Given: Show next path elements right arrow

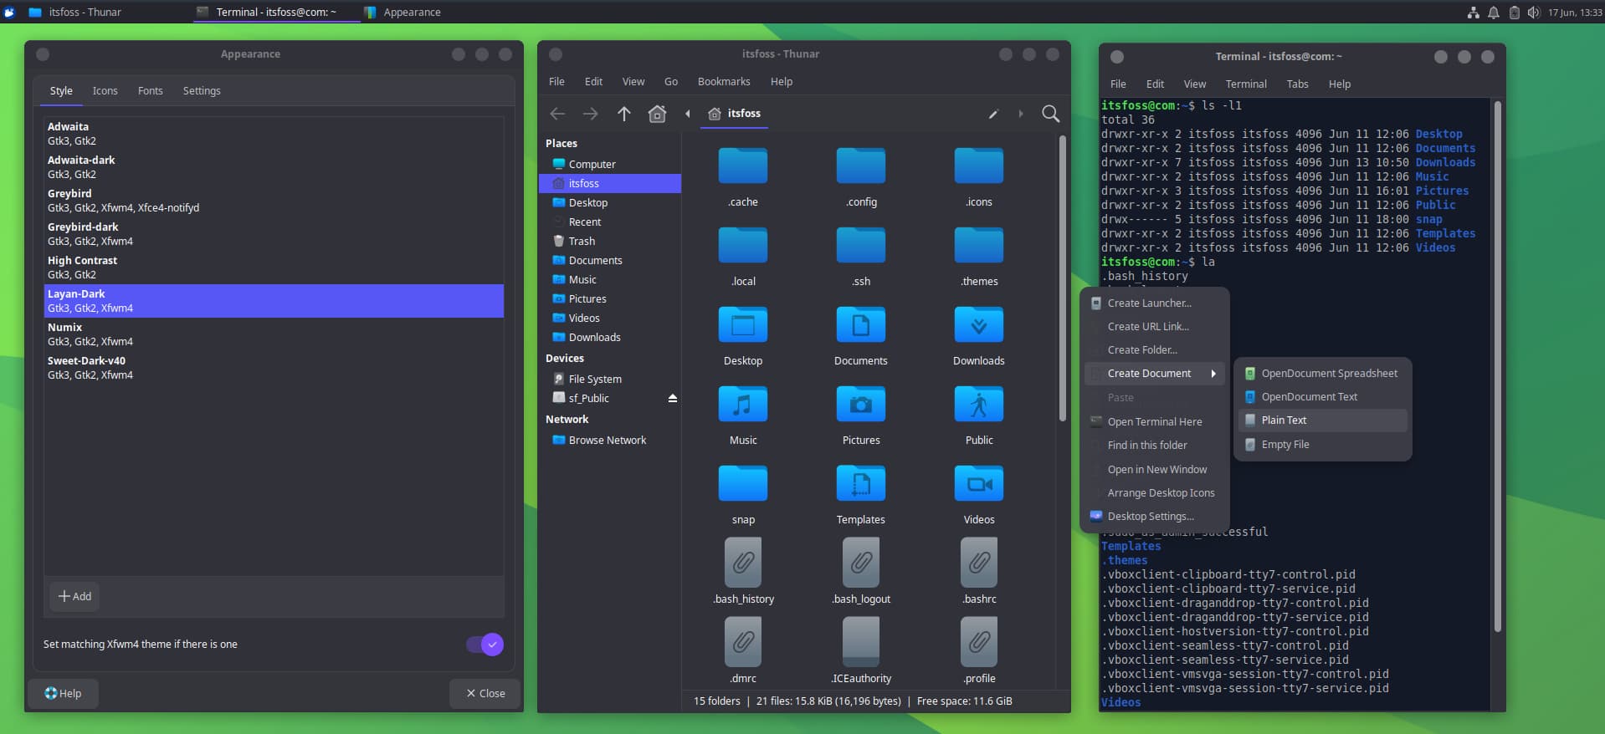Looking at the screenshot, I should [x=1021, y=114].
